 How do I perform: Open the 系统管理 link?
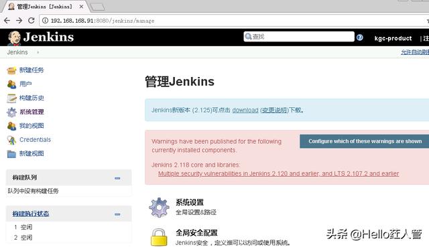(32, 112)
